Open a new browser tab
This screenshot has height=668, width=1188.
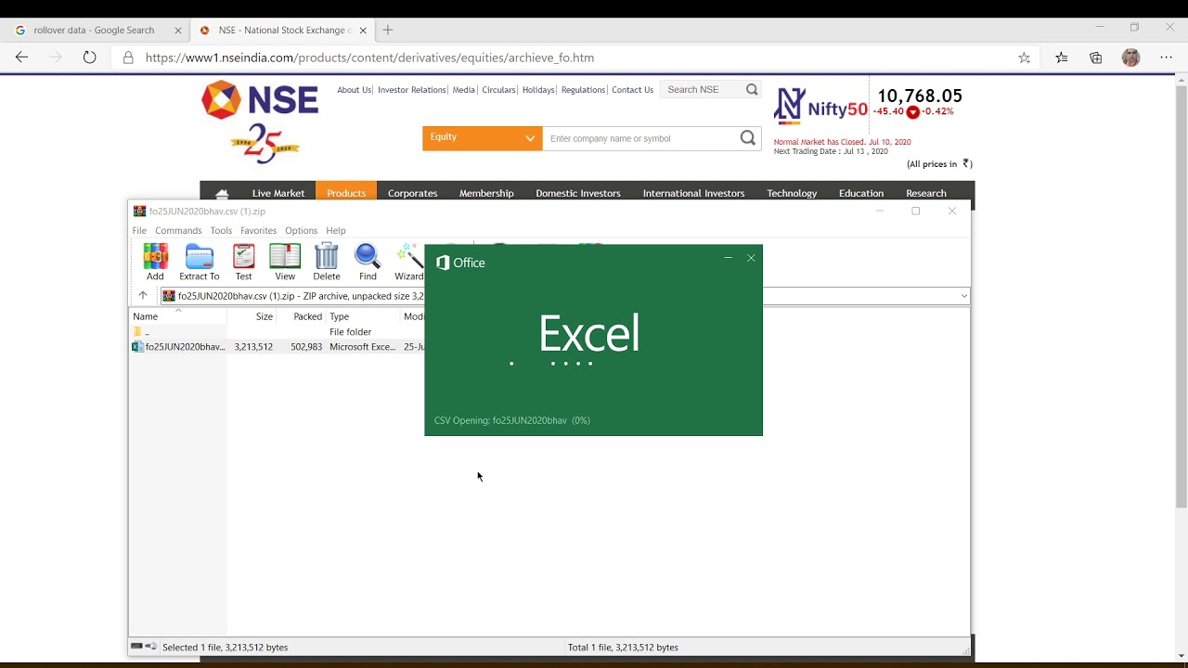tap(388, 30)
